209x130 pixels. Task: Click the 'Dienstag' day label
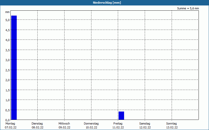tap(37, 123)
